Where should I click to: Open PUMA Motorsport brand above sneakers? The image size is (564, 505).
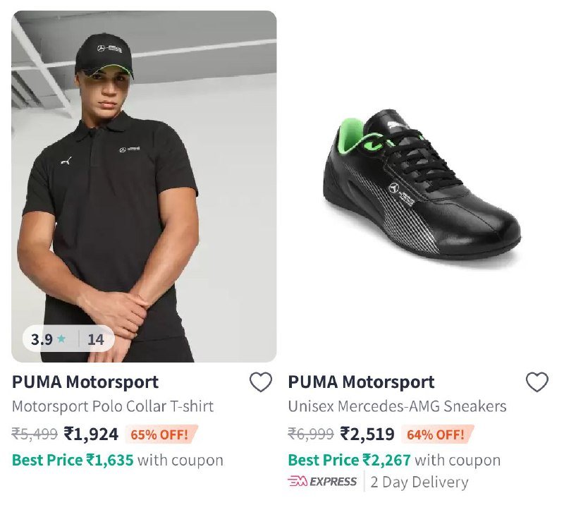[361, 382]
